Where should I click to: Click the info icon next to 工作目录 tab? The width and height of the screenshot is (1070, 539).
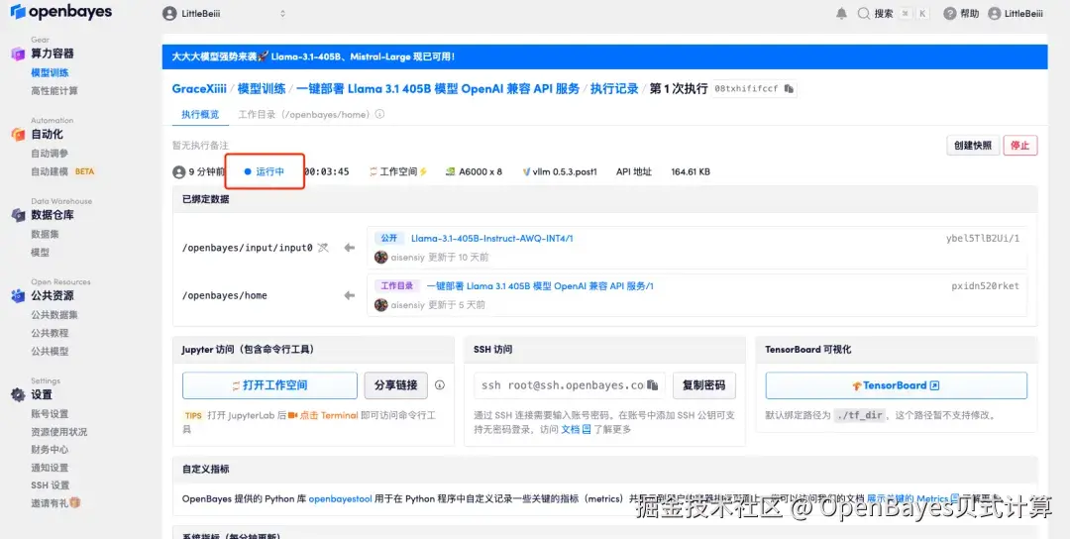[379, 114]
